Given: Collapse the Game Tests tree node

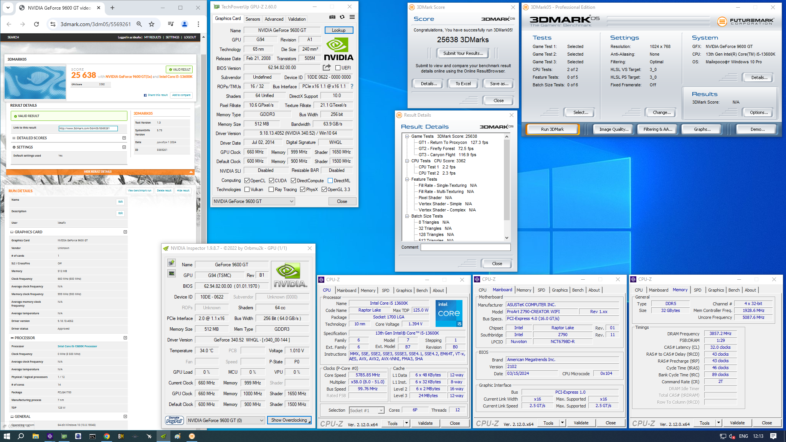Looking at the screenshot, I should 407,136.
